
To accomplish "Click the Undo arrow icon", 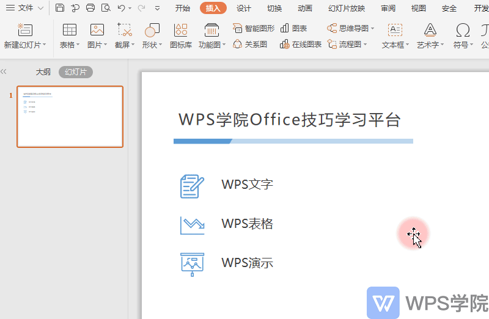I will point(121,8).
